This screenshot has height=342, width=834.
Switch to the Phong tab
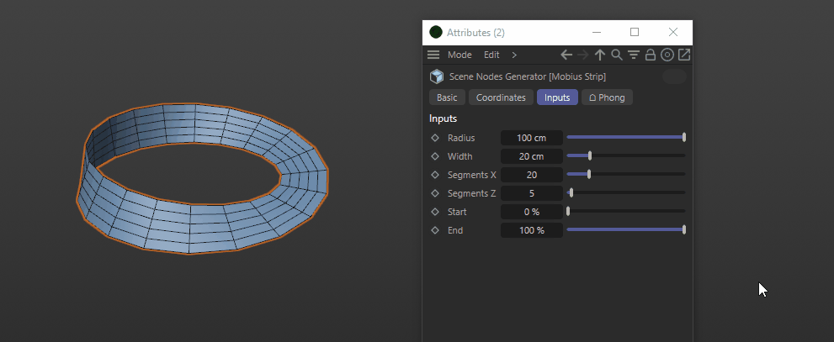pyautogui.click(x=607, y=97)
